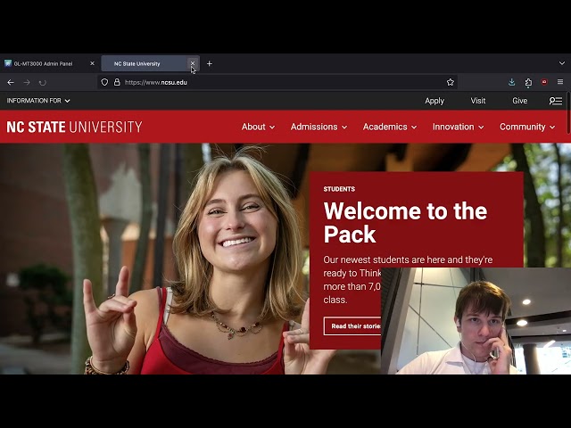Open the list all tabs chevron
The height and width of the screenshot is (428, 571).
tap(562, 63)
